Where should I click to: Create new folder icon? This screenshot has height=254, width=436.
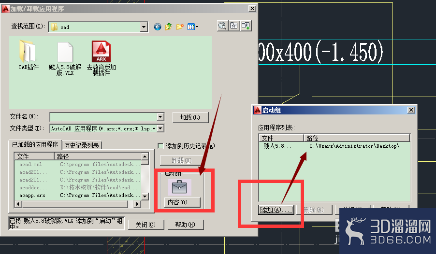(180, 27)
